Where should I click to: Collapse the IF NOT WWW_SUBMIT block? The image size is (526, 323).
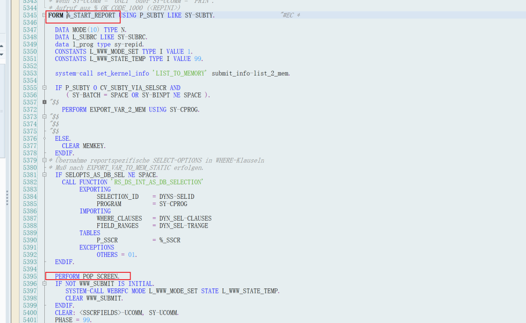pos(44,284)
